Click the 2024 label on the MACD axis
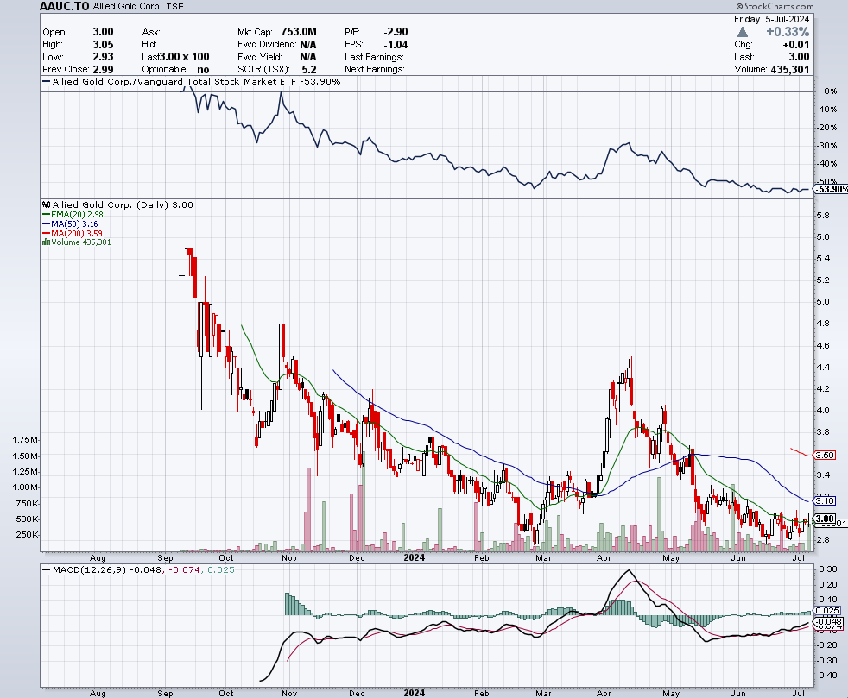Screen dimensions: 848x698 (415, 693)
